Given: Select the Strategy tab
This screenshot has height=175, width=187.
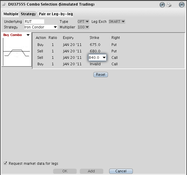Looking at the screenshot, I should pos(28,14).
